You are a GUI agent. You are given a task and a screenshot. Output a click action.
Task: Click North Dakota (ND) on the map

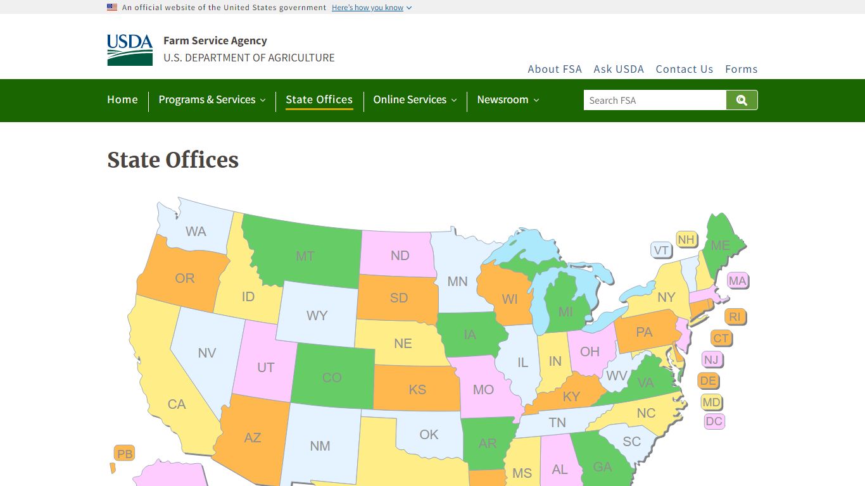pos(400,256)
